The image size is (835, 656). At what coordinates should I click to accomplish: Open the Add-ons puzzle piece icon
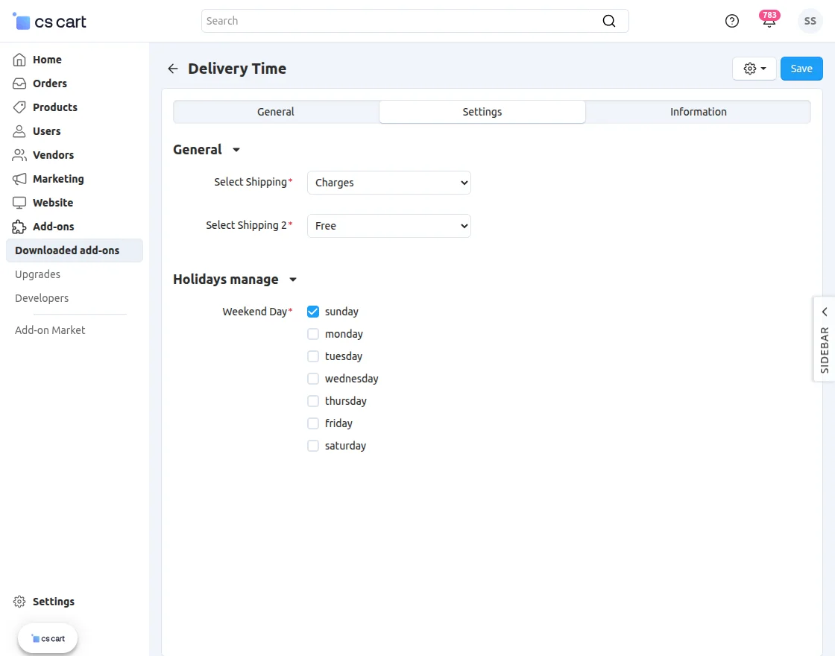[x=21, y=226]
